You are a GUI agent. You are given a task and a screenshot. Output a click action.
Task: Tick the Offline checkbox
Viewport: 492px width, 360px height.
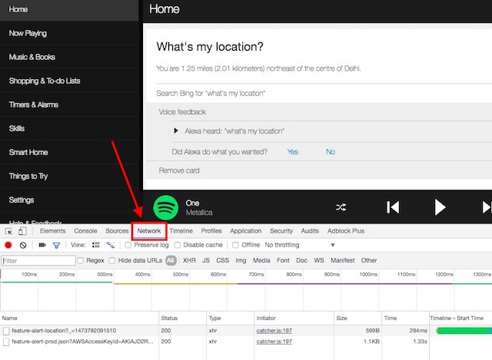[235, 245]
